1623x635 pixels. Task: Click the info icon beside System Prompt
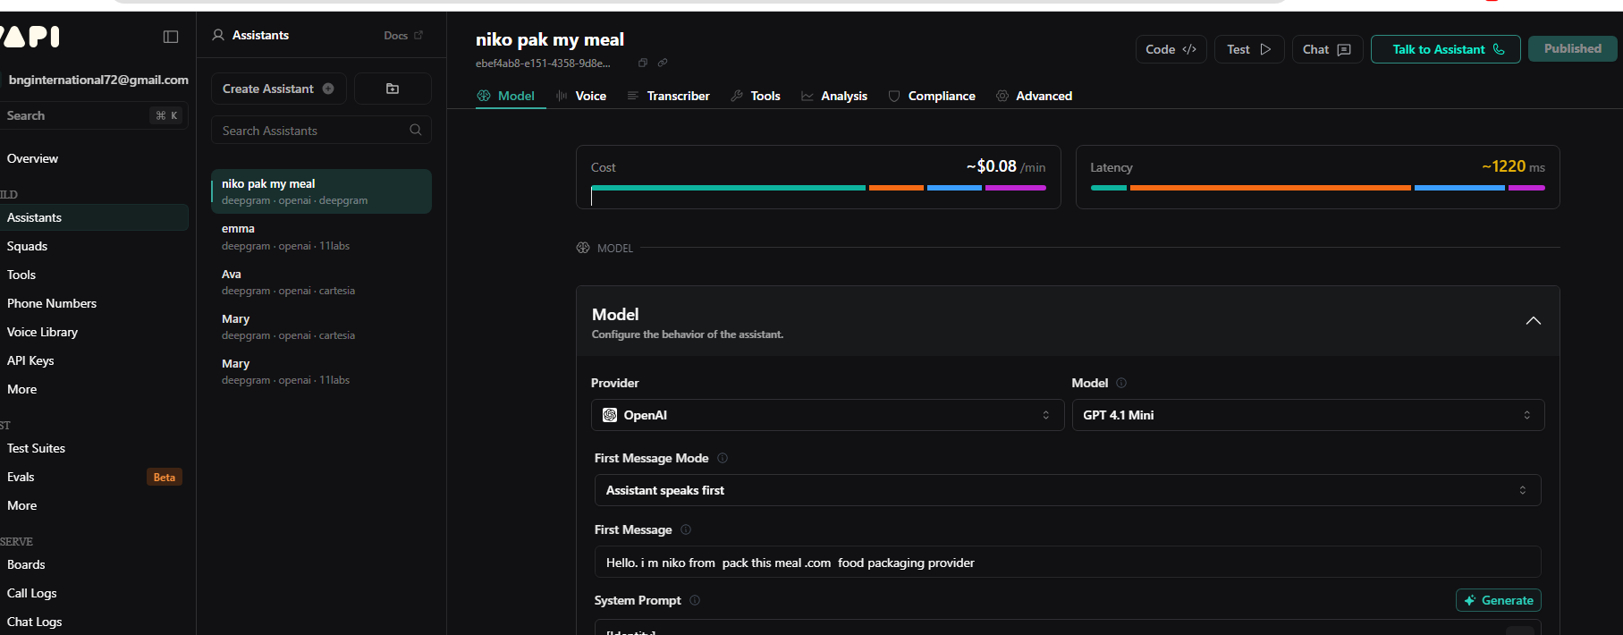[695, 600]
